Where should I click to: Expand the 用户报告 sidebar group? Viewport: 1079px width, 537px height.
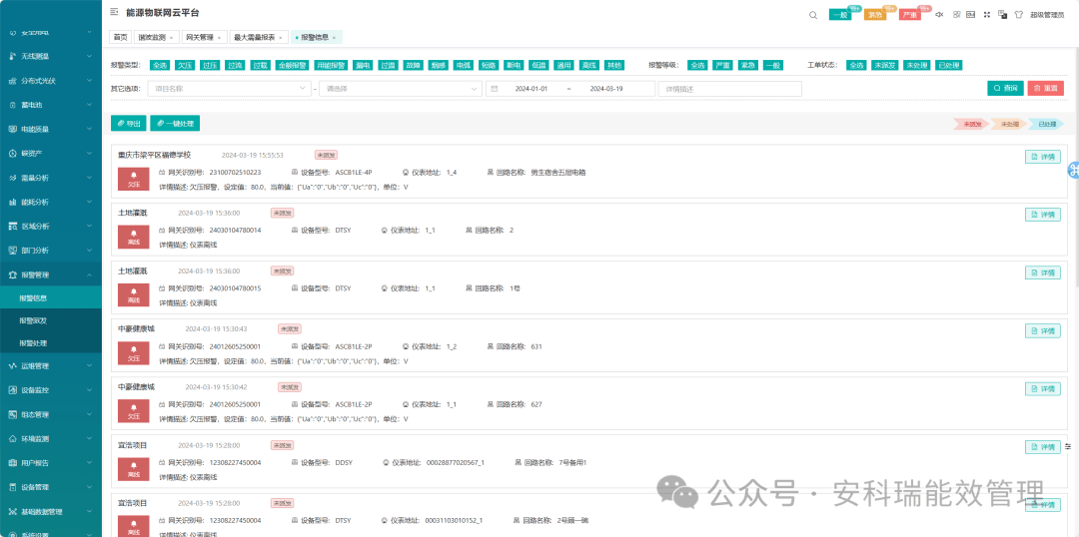pos(51,463)
